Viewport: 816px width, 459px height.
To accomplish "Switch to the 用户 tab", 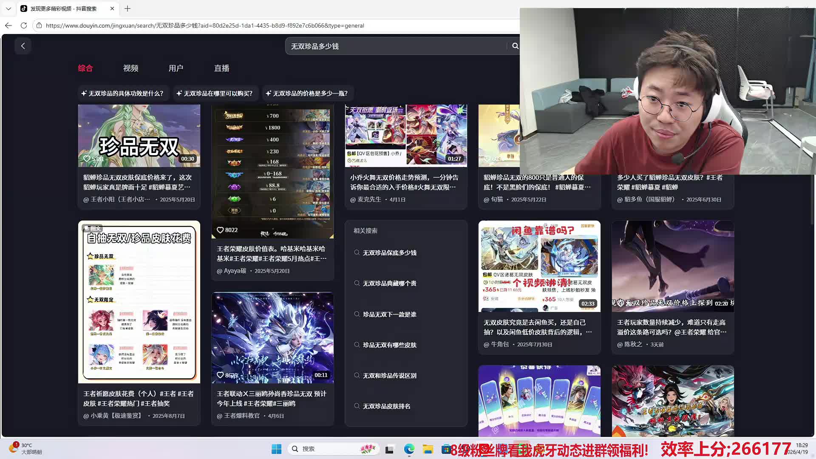I will pos(176,68).
